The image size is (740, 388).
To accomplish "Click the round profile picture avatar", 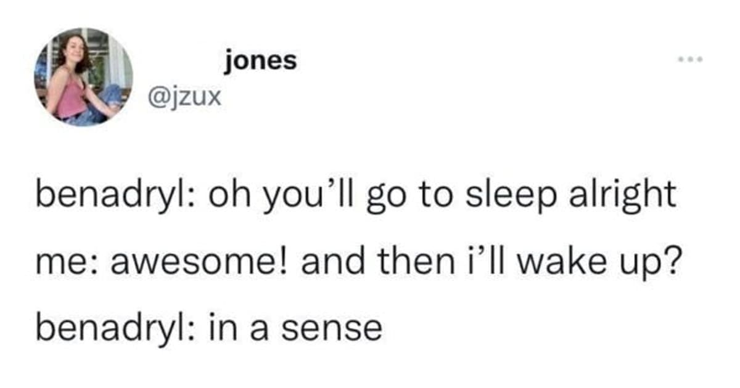I will coord(83,77).
